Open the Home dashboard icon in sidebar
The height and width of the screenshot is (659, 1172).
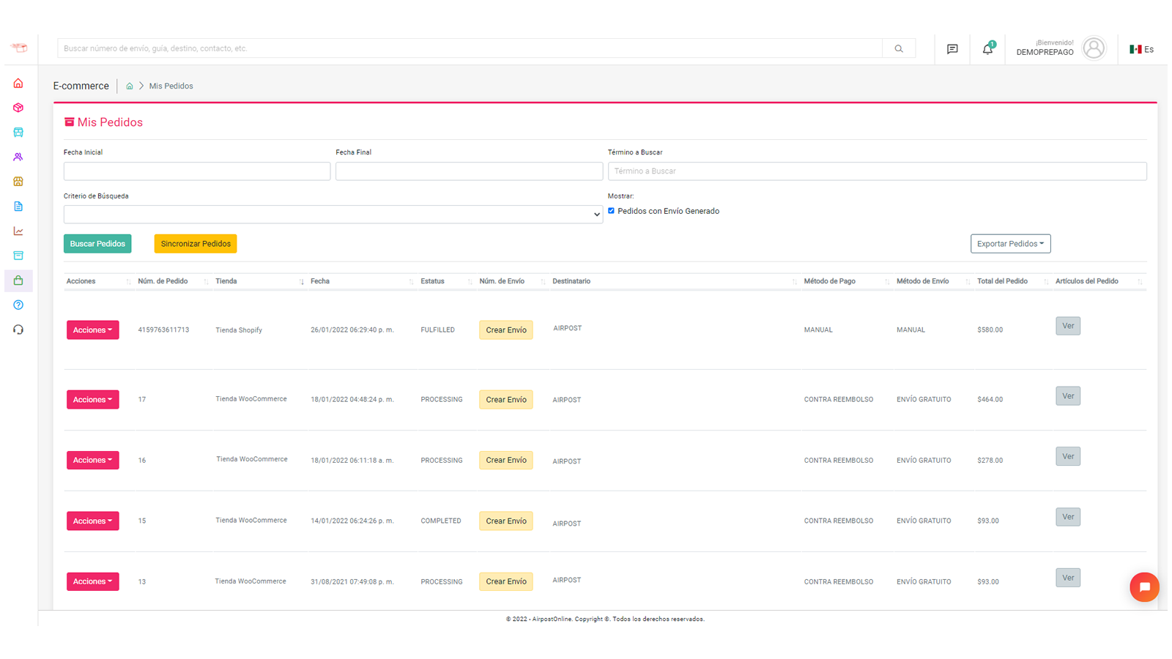18,83
